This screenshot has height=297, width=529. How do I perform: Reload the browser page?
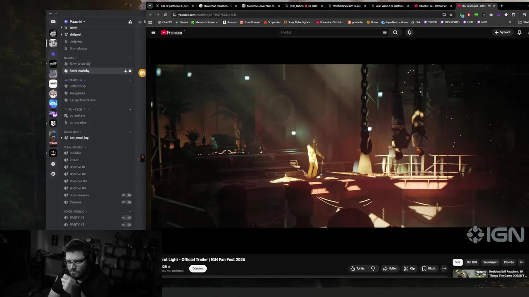click(165, 14)
